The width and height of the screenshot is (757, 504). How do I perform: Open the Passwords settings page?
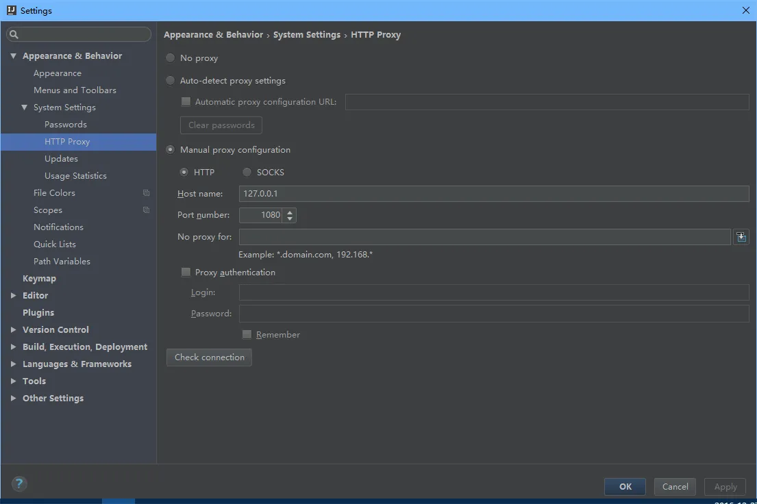[65, 125]
